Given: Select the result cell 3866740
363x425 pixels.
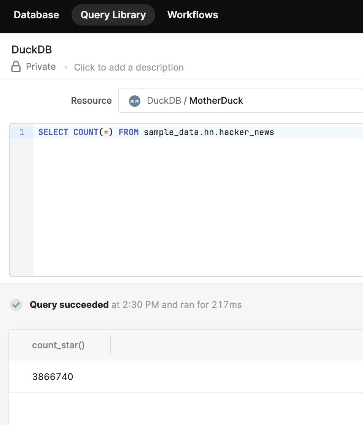Looking at the screenshot, I should pyautogui.click(x=53, y=377).
